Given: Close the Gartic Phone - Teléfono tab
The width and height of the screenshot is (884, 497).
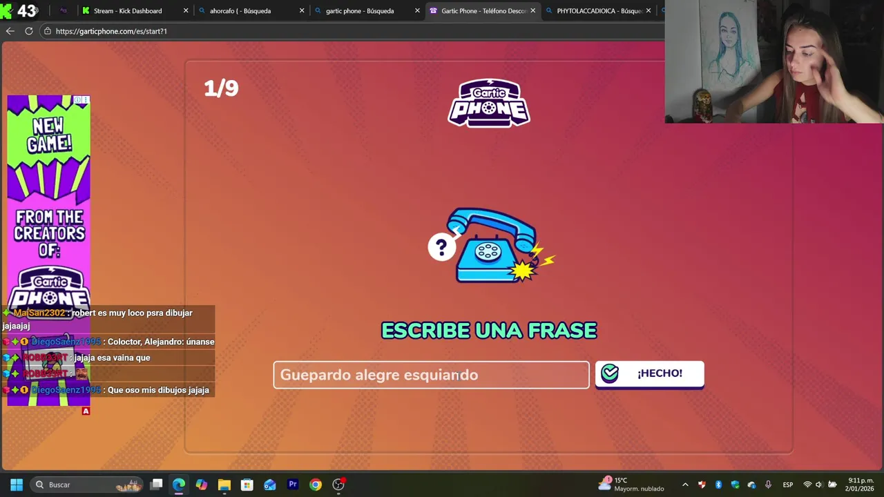Looking at the screenshot, I should click(532, 10).
